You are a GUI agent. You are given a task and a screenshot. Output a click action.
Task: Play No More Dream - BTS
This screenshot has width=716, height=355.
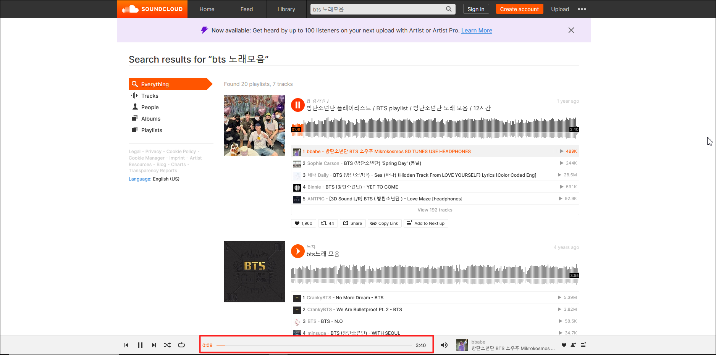point(435,298)
